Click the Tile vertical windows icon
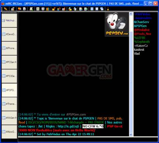The image size is (159, 143). [97, 9]
